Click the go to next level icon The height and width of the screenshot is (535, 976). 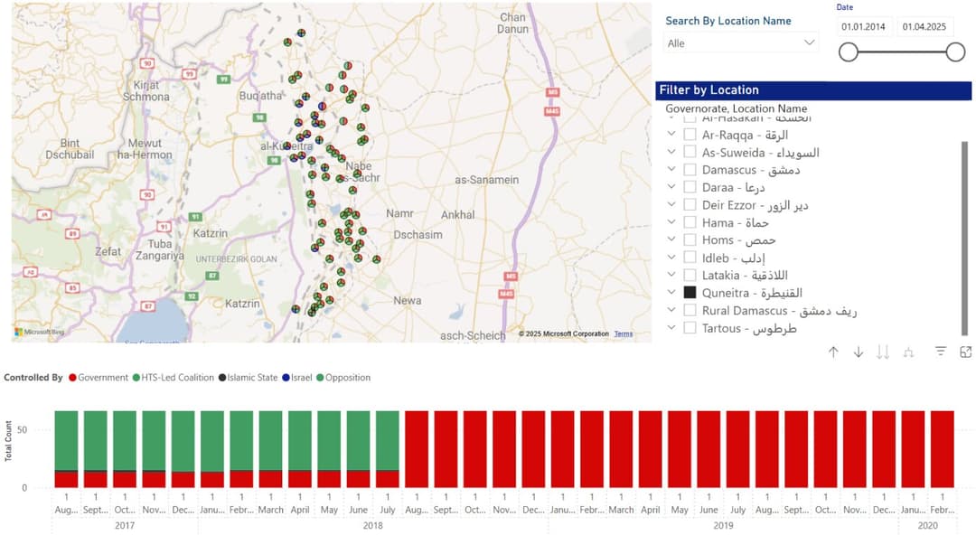(x=883, y=352)
